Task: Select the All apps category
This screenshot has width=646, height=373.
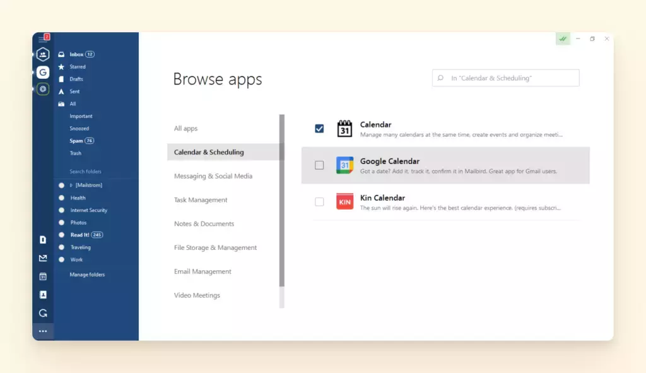Action: click(x=186, y=128)
